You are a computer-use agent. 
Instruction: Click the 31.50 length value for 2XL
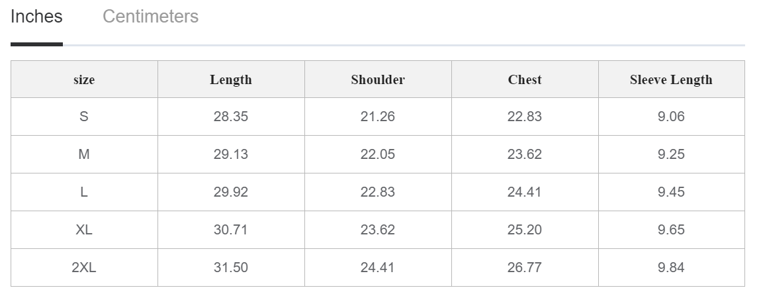click(230, 268)
